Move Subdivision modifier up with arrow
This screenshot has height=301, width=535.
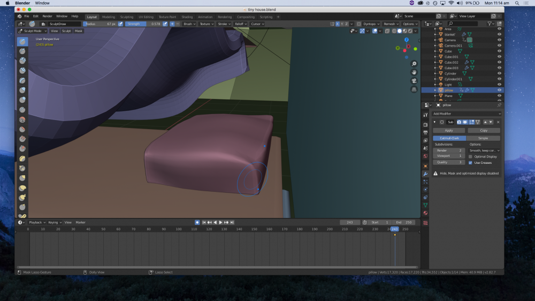(x=486, y=122)
